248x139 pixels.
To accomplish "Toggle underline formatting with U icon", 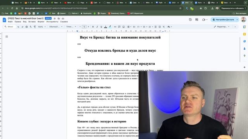I will pyautogui.click(x=101, y=27).
